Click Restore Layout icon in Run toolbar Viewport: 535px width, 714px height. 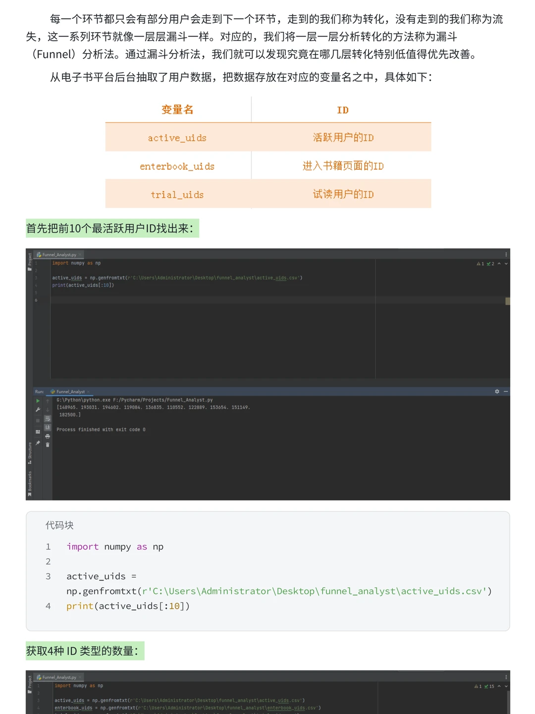(x=38, y=432)
